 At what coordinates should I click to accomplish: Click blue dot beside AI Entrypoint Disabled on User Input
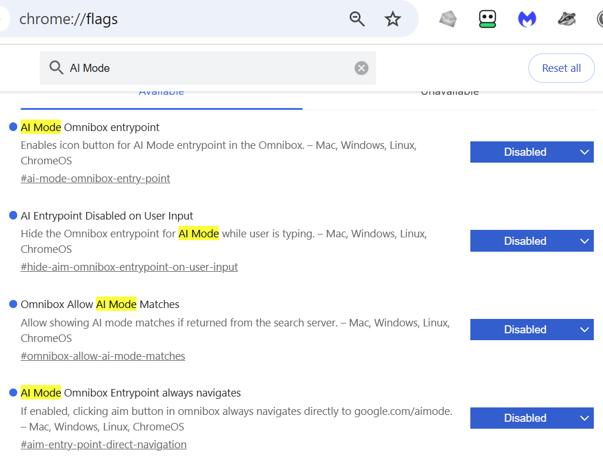[x=13, y=215]
